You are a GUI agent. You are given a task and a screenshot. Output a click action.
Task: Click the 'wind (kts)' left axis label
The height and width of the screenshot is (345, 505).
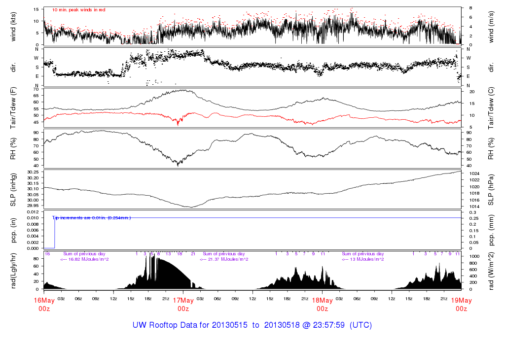pyautogui.click(x=13, y=27)
